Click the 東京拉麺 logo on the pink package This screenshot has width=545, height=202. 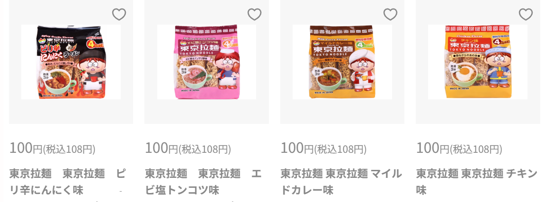click(x=198, y=47)
